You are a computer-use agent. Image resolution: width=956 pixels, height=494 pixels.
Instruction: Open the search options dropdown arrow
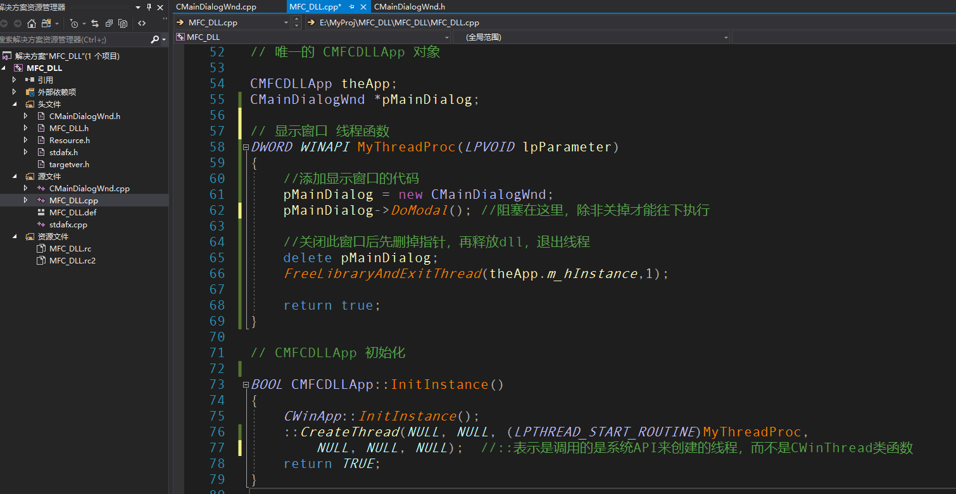tap(164, 39)
